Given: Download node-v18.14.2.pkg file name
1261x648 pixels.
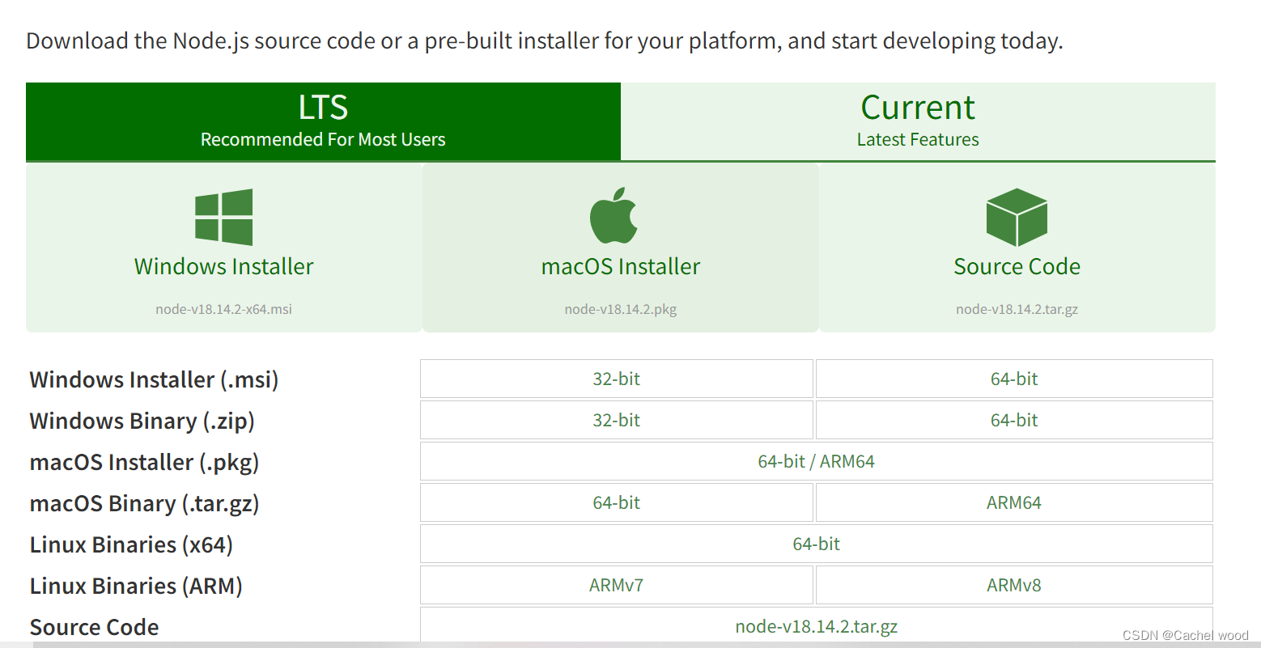Looking at the screenshot, I should 621,309.
